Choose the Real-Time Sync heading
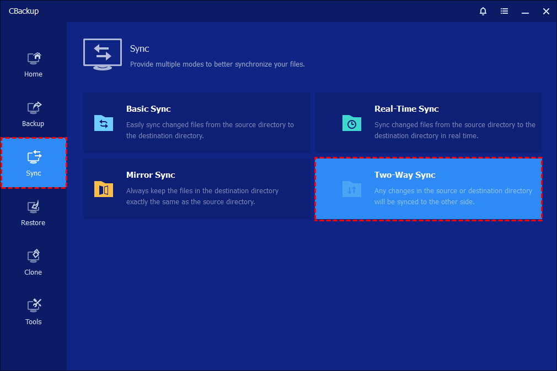 click(406, 109)
